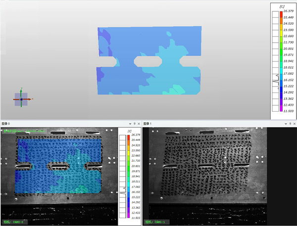Click the 3D coordinate axis gizmo
The width and height of the screenshot is (297, 226).
pyautogui.click(x=21, y=99)
